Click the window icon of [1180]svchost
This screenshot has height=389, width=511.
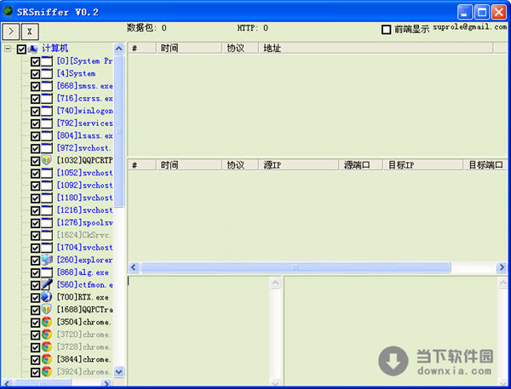click(47, 197)
